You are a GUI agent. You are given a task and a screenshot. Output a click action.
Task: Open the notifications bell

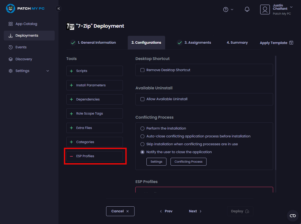pyautogui.click(x=247, y=9)
